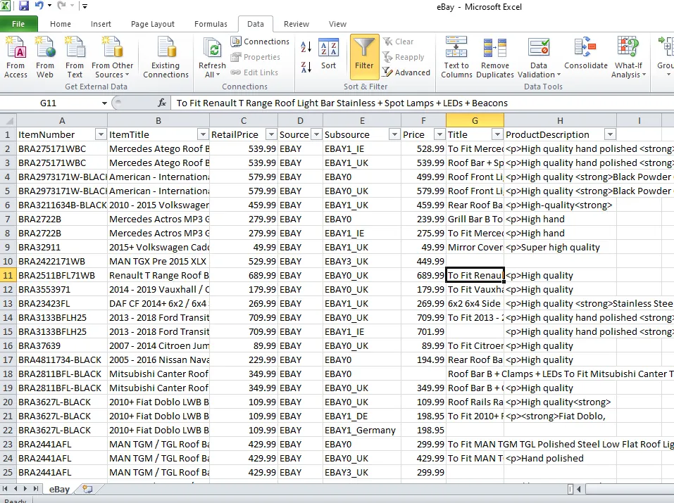Select the Mirror Cover title cell

pos(475,248)
